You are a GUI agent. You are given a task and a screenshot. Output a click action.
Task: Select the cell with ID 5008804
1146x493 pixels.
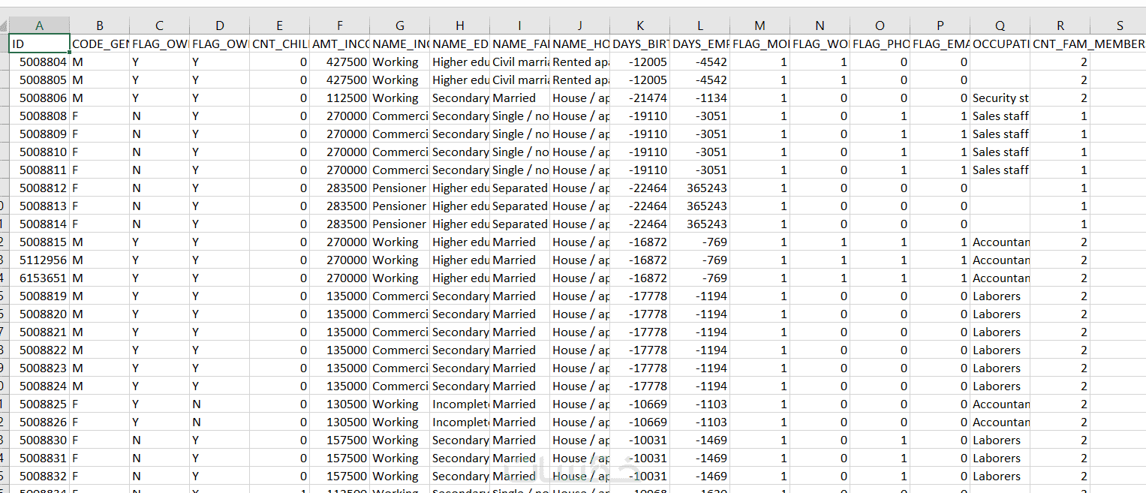pyautogui.click(x=40, y=62)
